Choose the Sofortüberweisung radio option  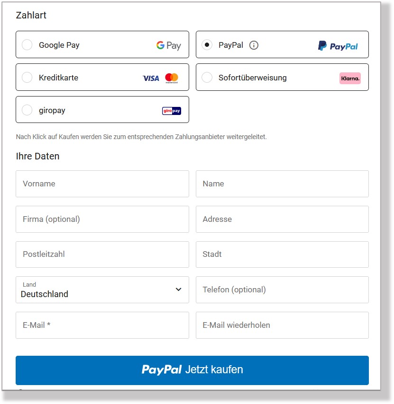coord(207,77)
